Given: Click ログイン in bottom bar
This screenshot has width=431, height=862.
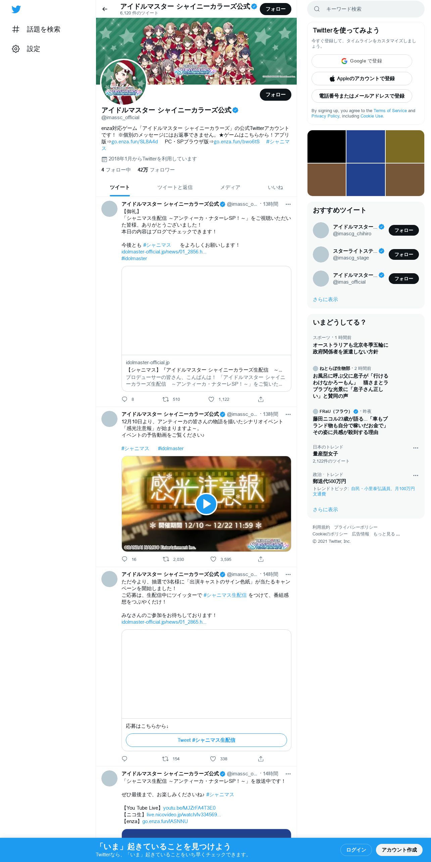Looking at the screenshot, I should (x=356, y=850).
